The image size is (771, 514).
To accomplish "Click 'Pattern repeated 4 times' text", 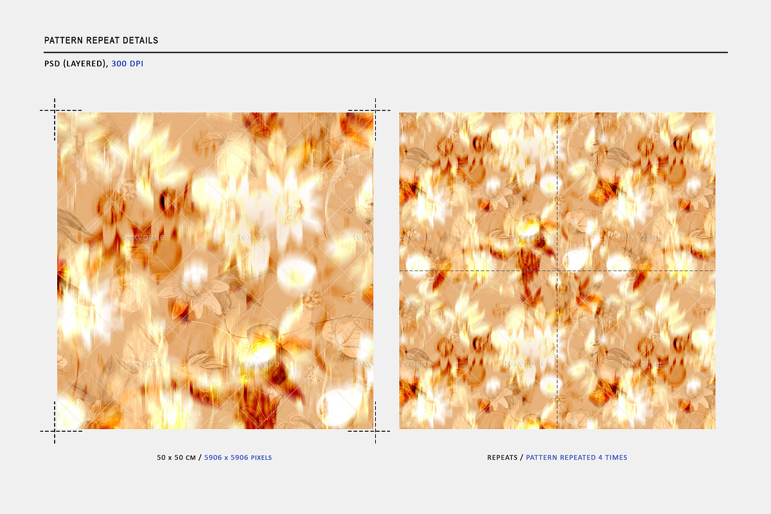I will 576,457.
